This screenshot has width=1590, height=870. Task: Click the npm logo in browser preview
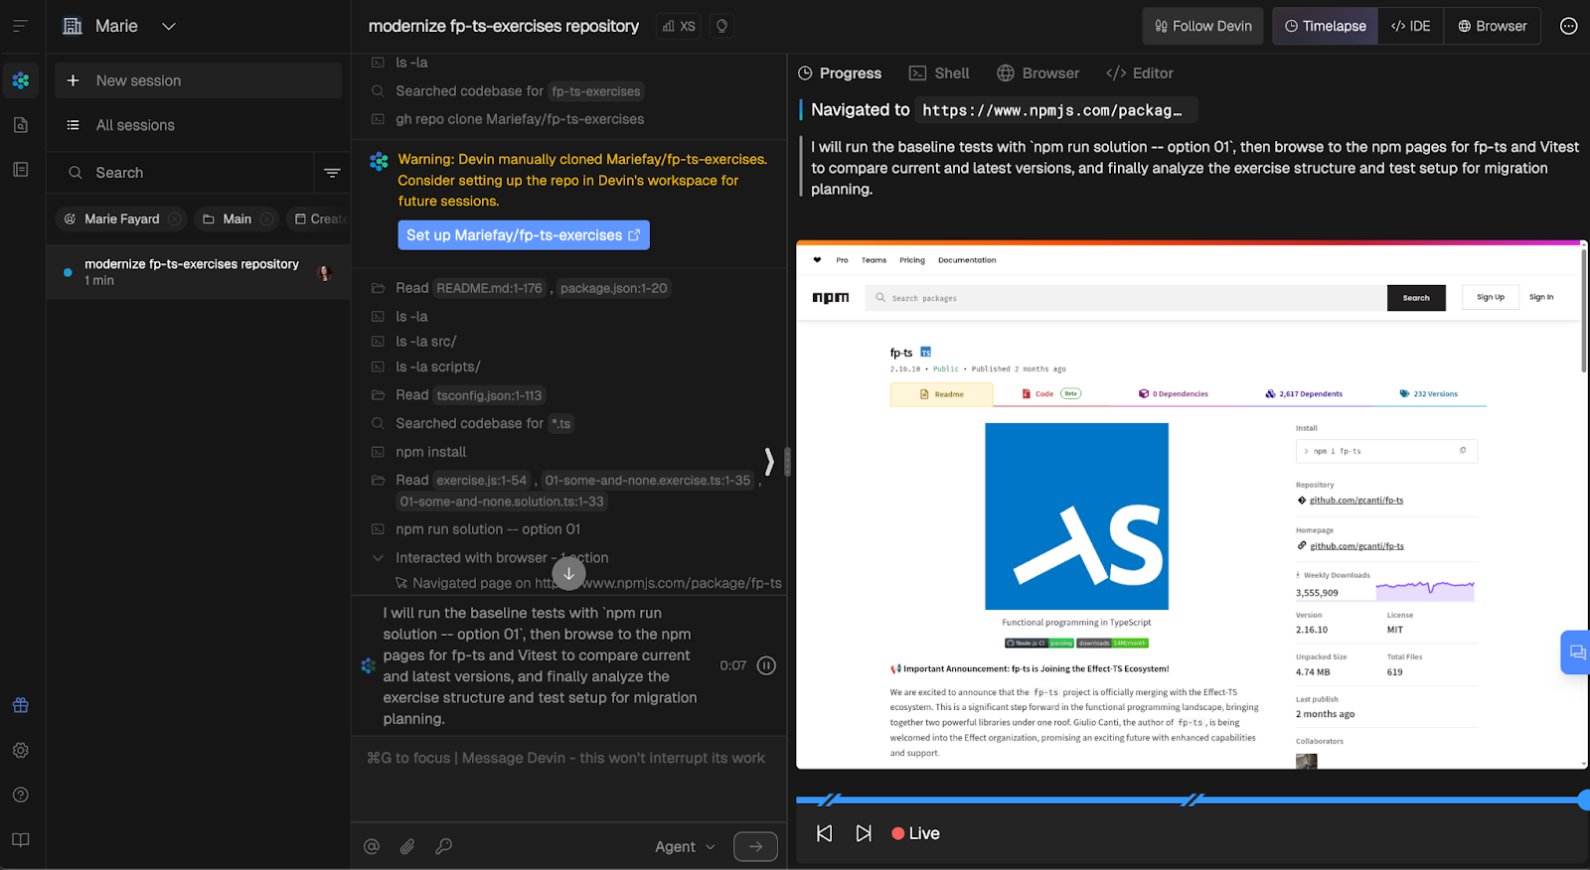pyautogui.click(x=831, y=298)
